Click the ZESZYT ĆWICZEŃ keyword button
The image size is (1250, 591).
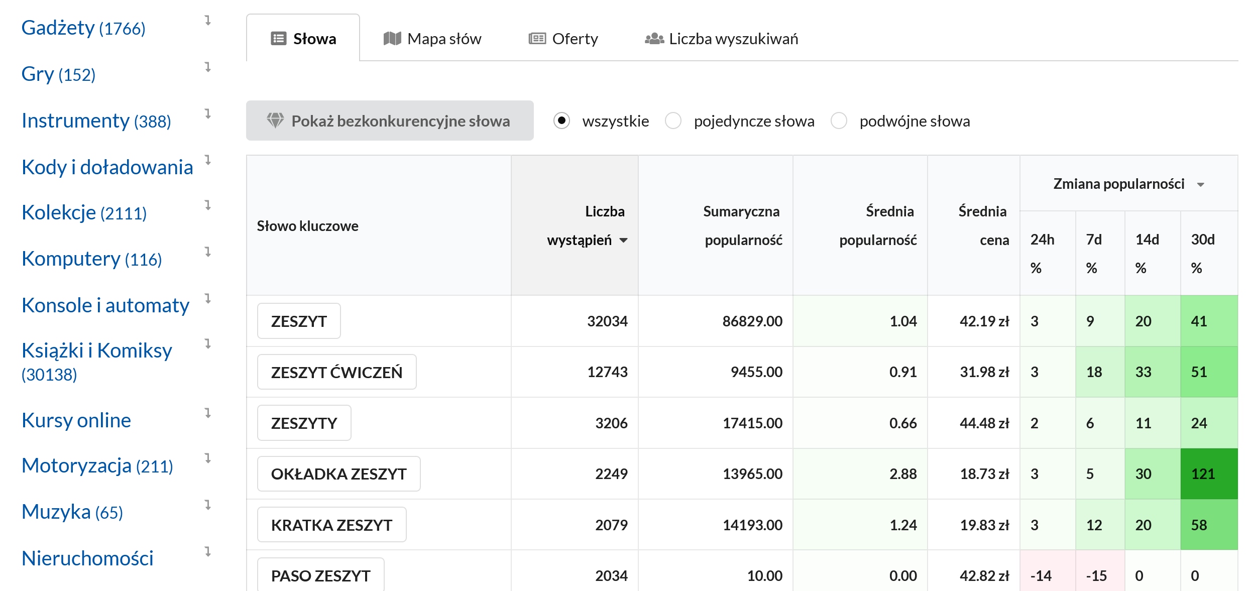tap(336, 372)
